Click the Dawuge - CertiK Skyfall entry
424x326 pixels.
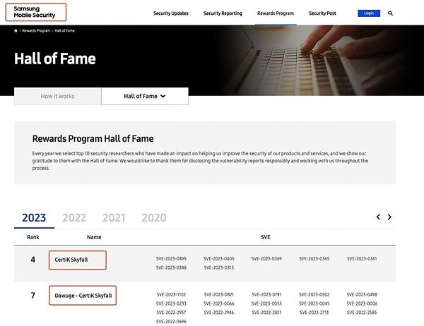tap(83, 295)
